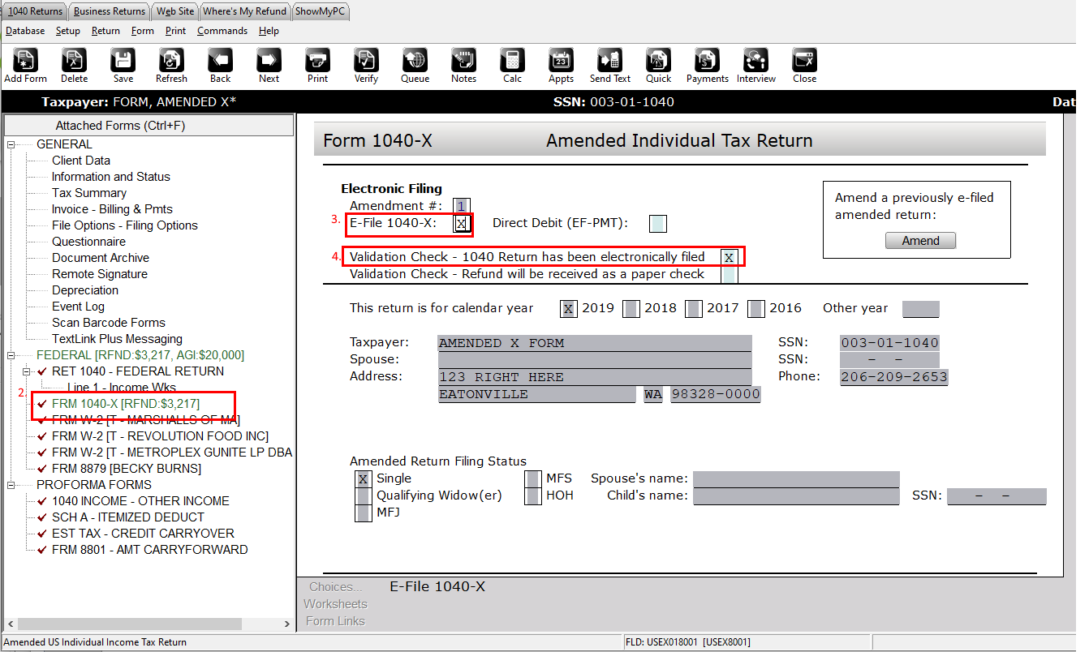The height and width of the screenshot is (652, 1089).
Task: Check the Direct Debit (EF-PMT) box
Action: coord(658,224)
